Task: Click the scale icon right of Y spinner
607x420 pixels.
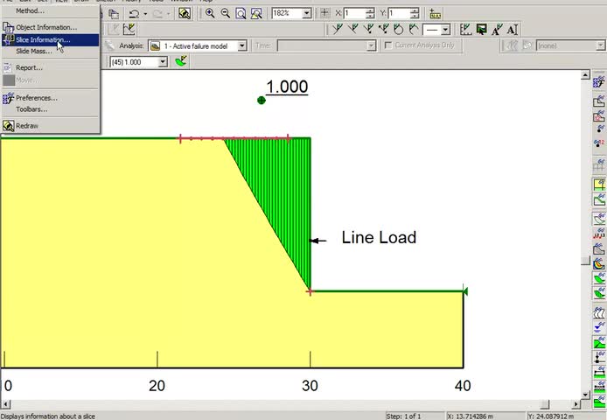Action: (x=436, y=14)
